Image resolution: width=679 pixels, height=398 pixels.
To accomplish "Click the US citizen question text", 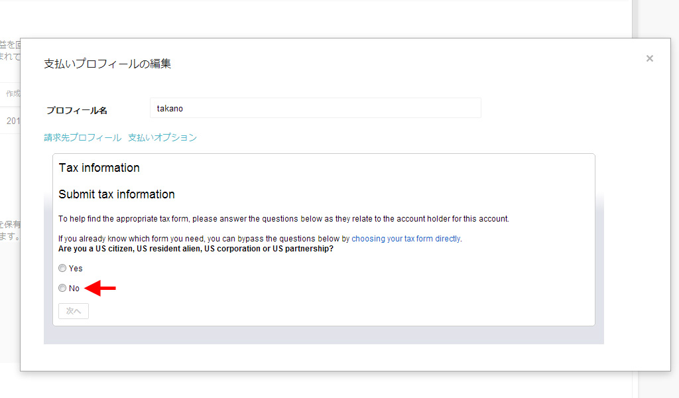I will coord(196,249).
